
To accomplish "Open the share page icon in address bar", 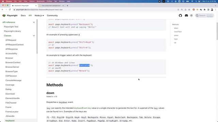I will click(x=185, y=10).
